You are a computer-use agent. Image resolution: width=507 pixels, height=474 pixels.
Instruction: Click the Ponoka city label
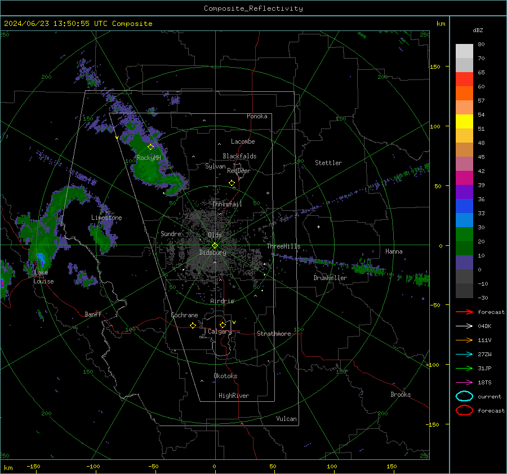pyautogui.click(x=257, y=116)
